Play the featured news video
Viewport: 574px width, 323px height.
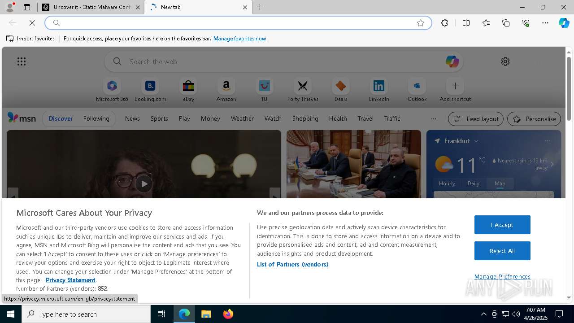click(x=144, y=183)
